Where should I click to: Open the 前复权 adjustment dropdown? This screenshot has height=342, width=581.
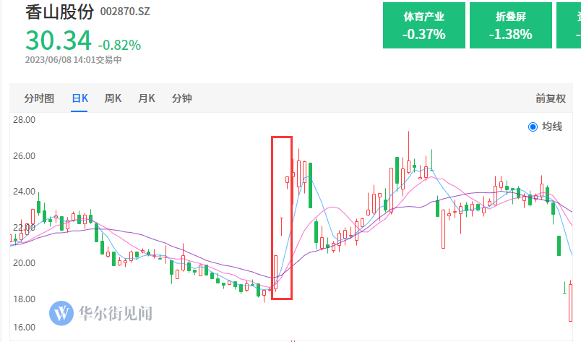[x=550, y=98]
